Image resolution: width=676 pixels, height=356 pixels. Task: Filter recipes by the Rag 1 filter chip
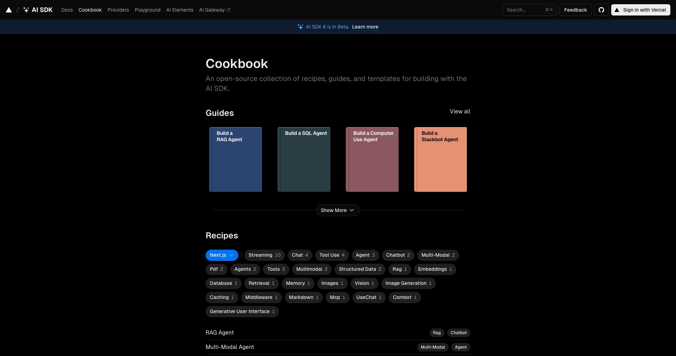[400, 269]
